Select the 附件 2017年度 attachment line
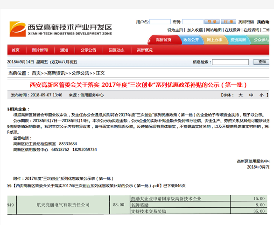Screen dimensions: 274x225 63,178
